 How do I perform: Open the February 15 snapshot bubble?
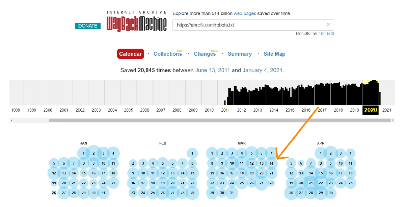192,173
